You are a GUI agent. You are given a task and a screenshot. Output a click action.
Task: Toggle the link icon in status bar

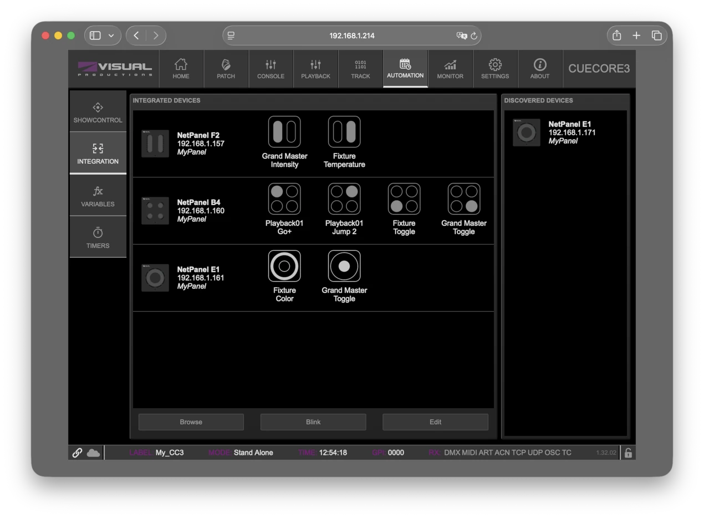click(78, 453)
